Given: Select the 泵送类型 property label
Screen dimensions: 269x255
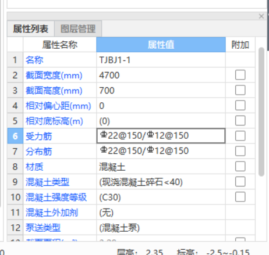Looking at the screenshot, I should coord(43,228).
